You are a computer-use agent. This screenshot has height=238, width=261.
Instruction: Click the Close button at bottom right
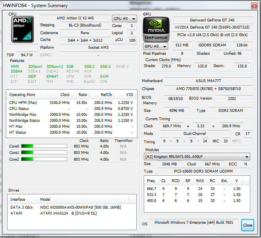pyautogui.click(x=247, y=225)
